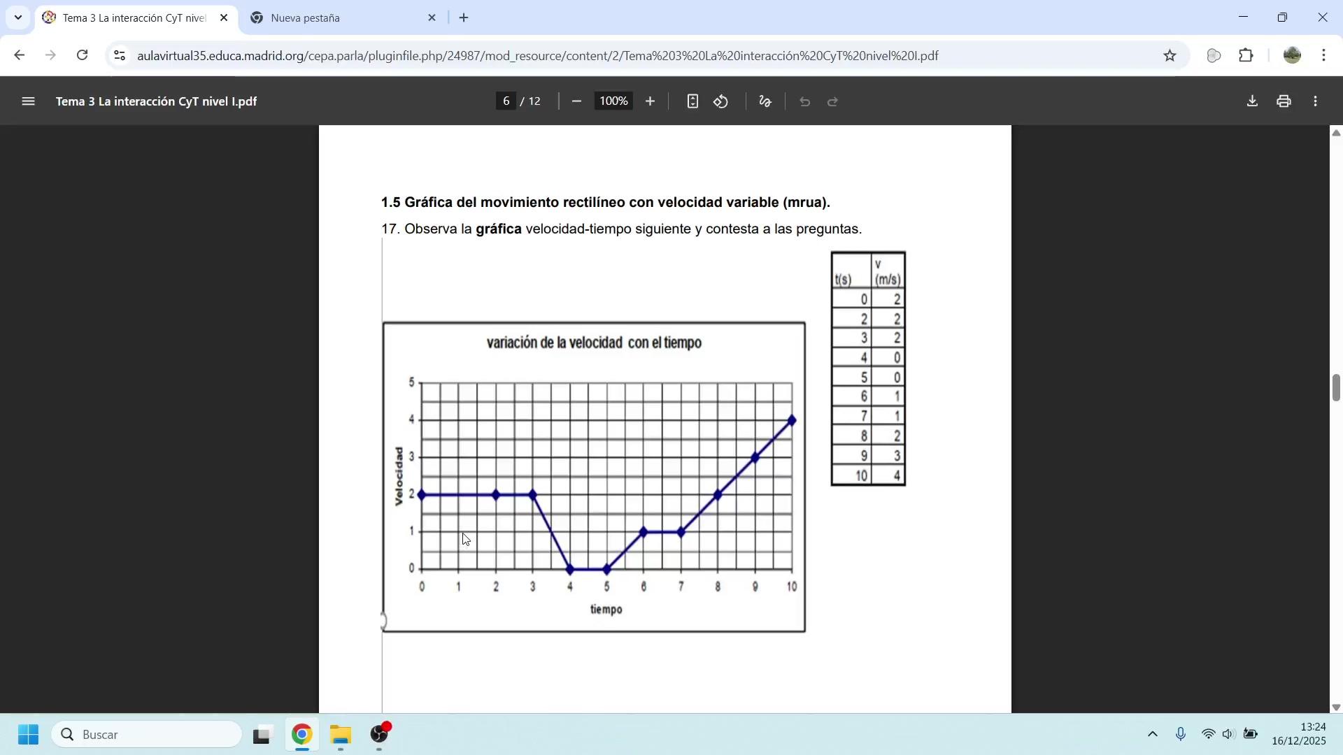Zoom out the PDF
The height and width of the screenshot is (755, 1343).
point(576,101)
